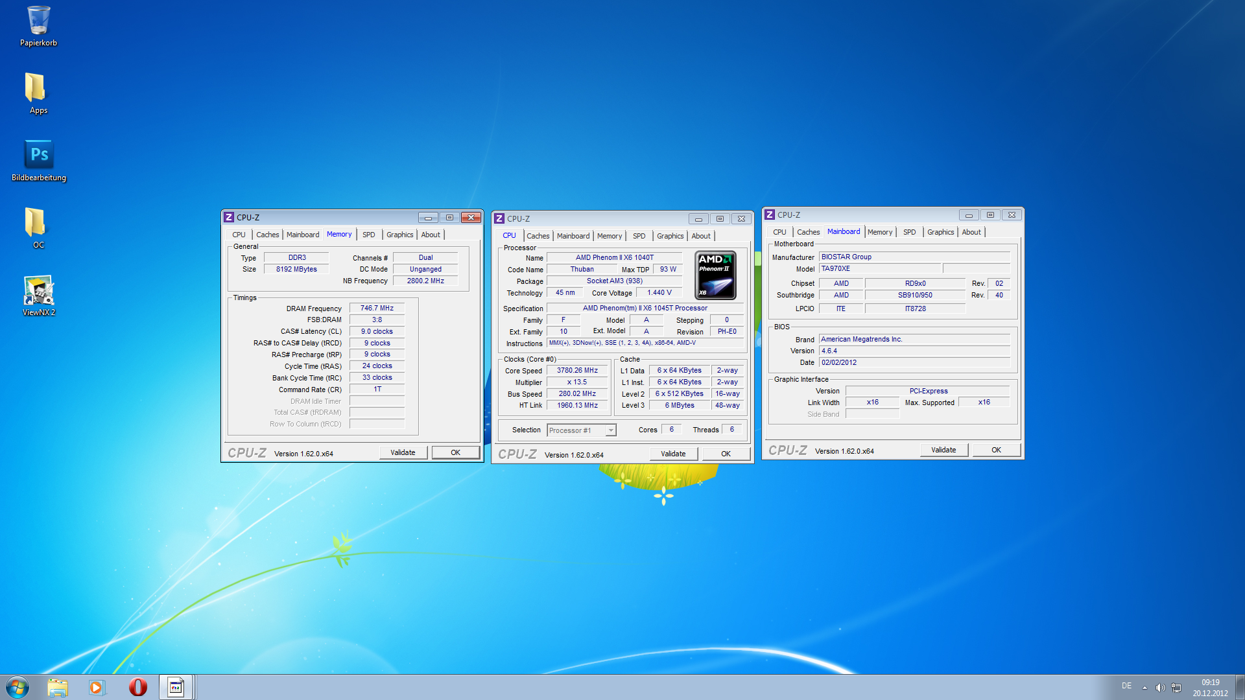Click Validate in the CPU window

673,454
